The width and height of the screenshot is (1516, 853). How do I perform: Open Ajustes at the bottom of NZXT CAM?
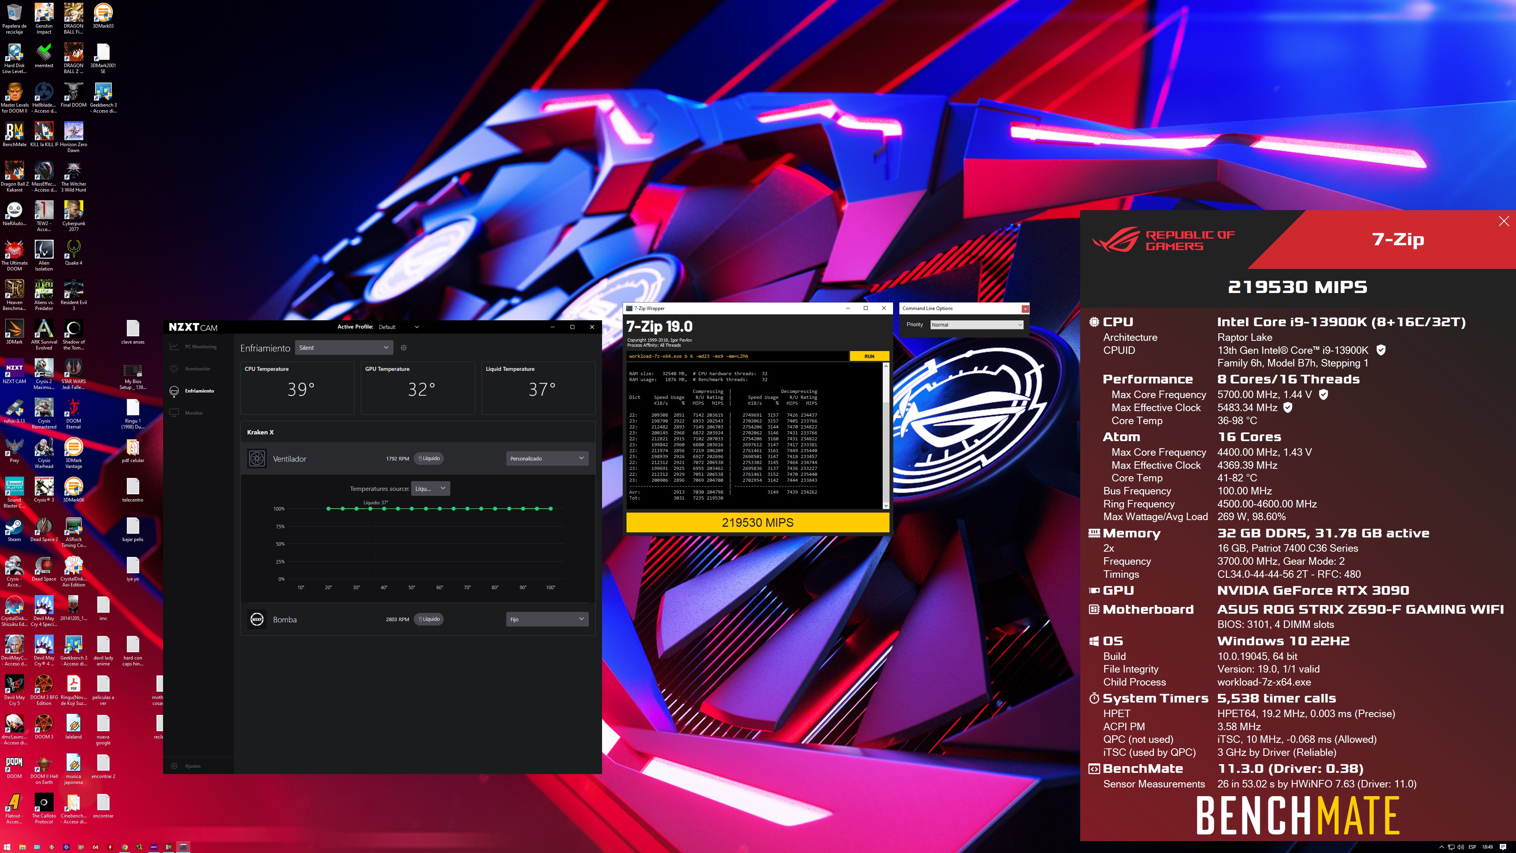tap(186, 766)
